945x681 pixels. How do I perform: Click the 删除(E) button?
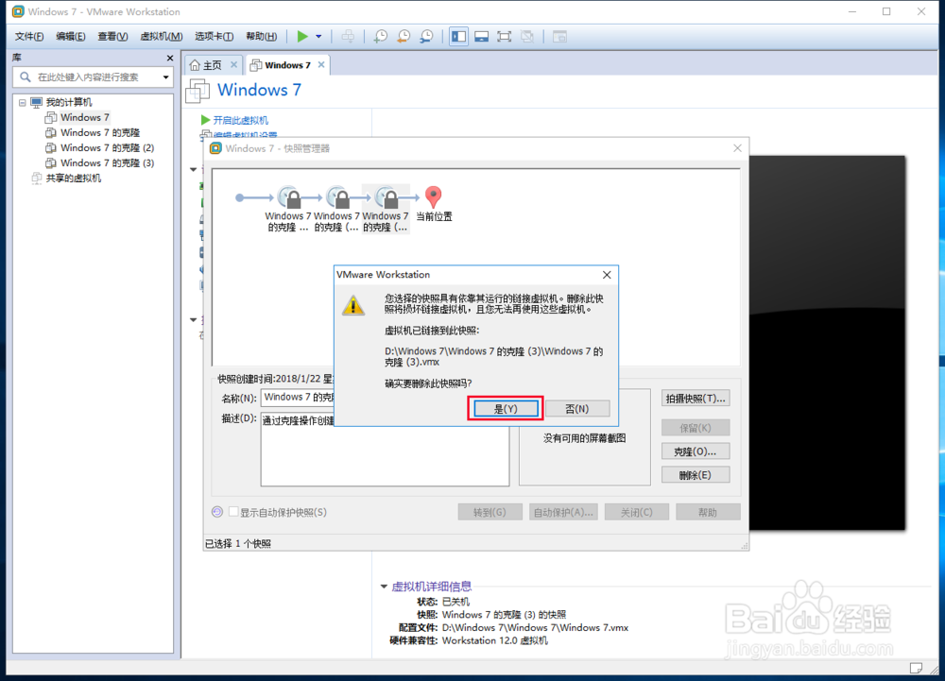point(696,475)
